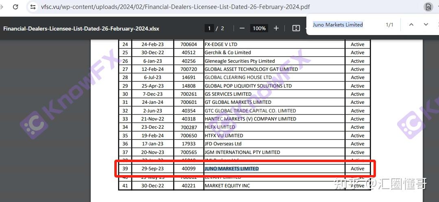Click the date 6-Jan-23
The width and height of the screenshot is (439, 202).
pos(153,61)
